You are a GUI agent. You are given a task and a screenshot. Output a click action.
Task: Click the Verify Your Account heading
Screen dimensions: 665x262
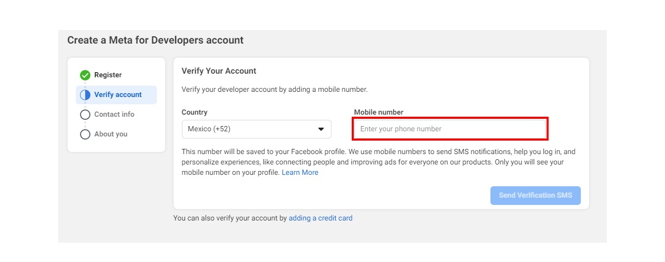click(219, 71)
